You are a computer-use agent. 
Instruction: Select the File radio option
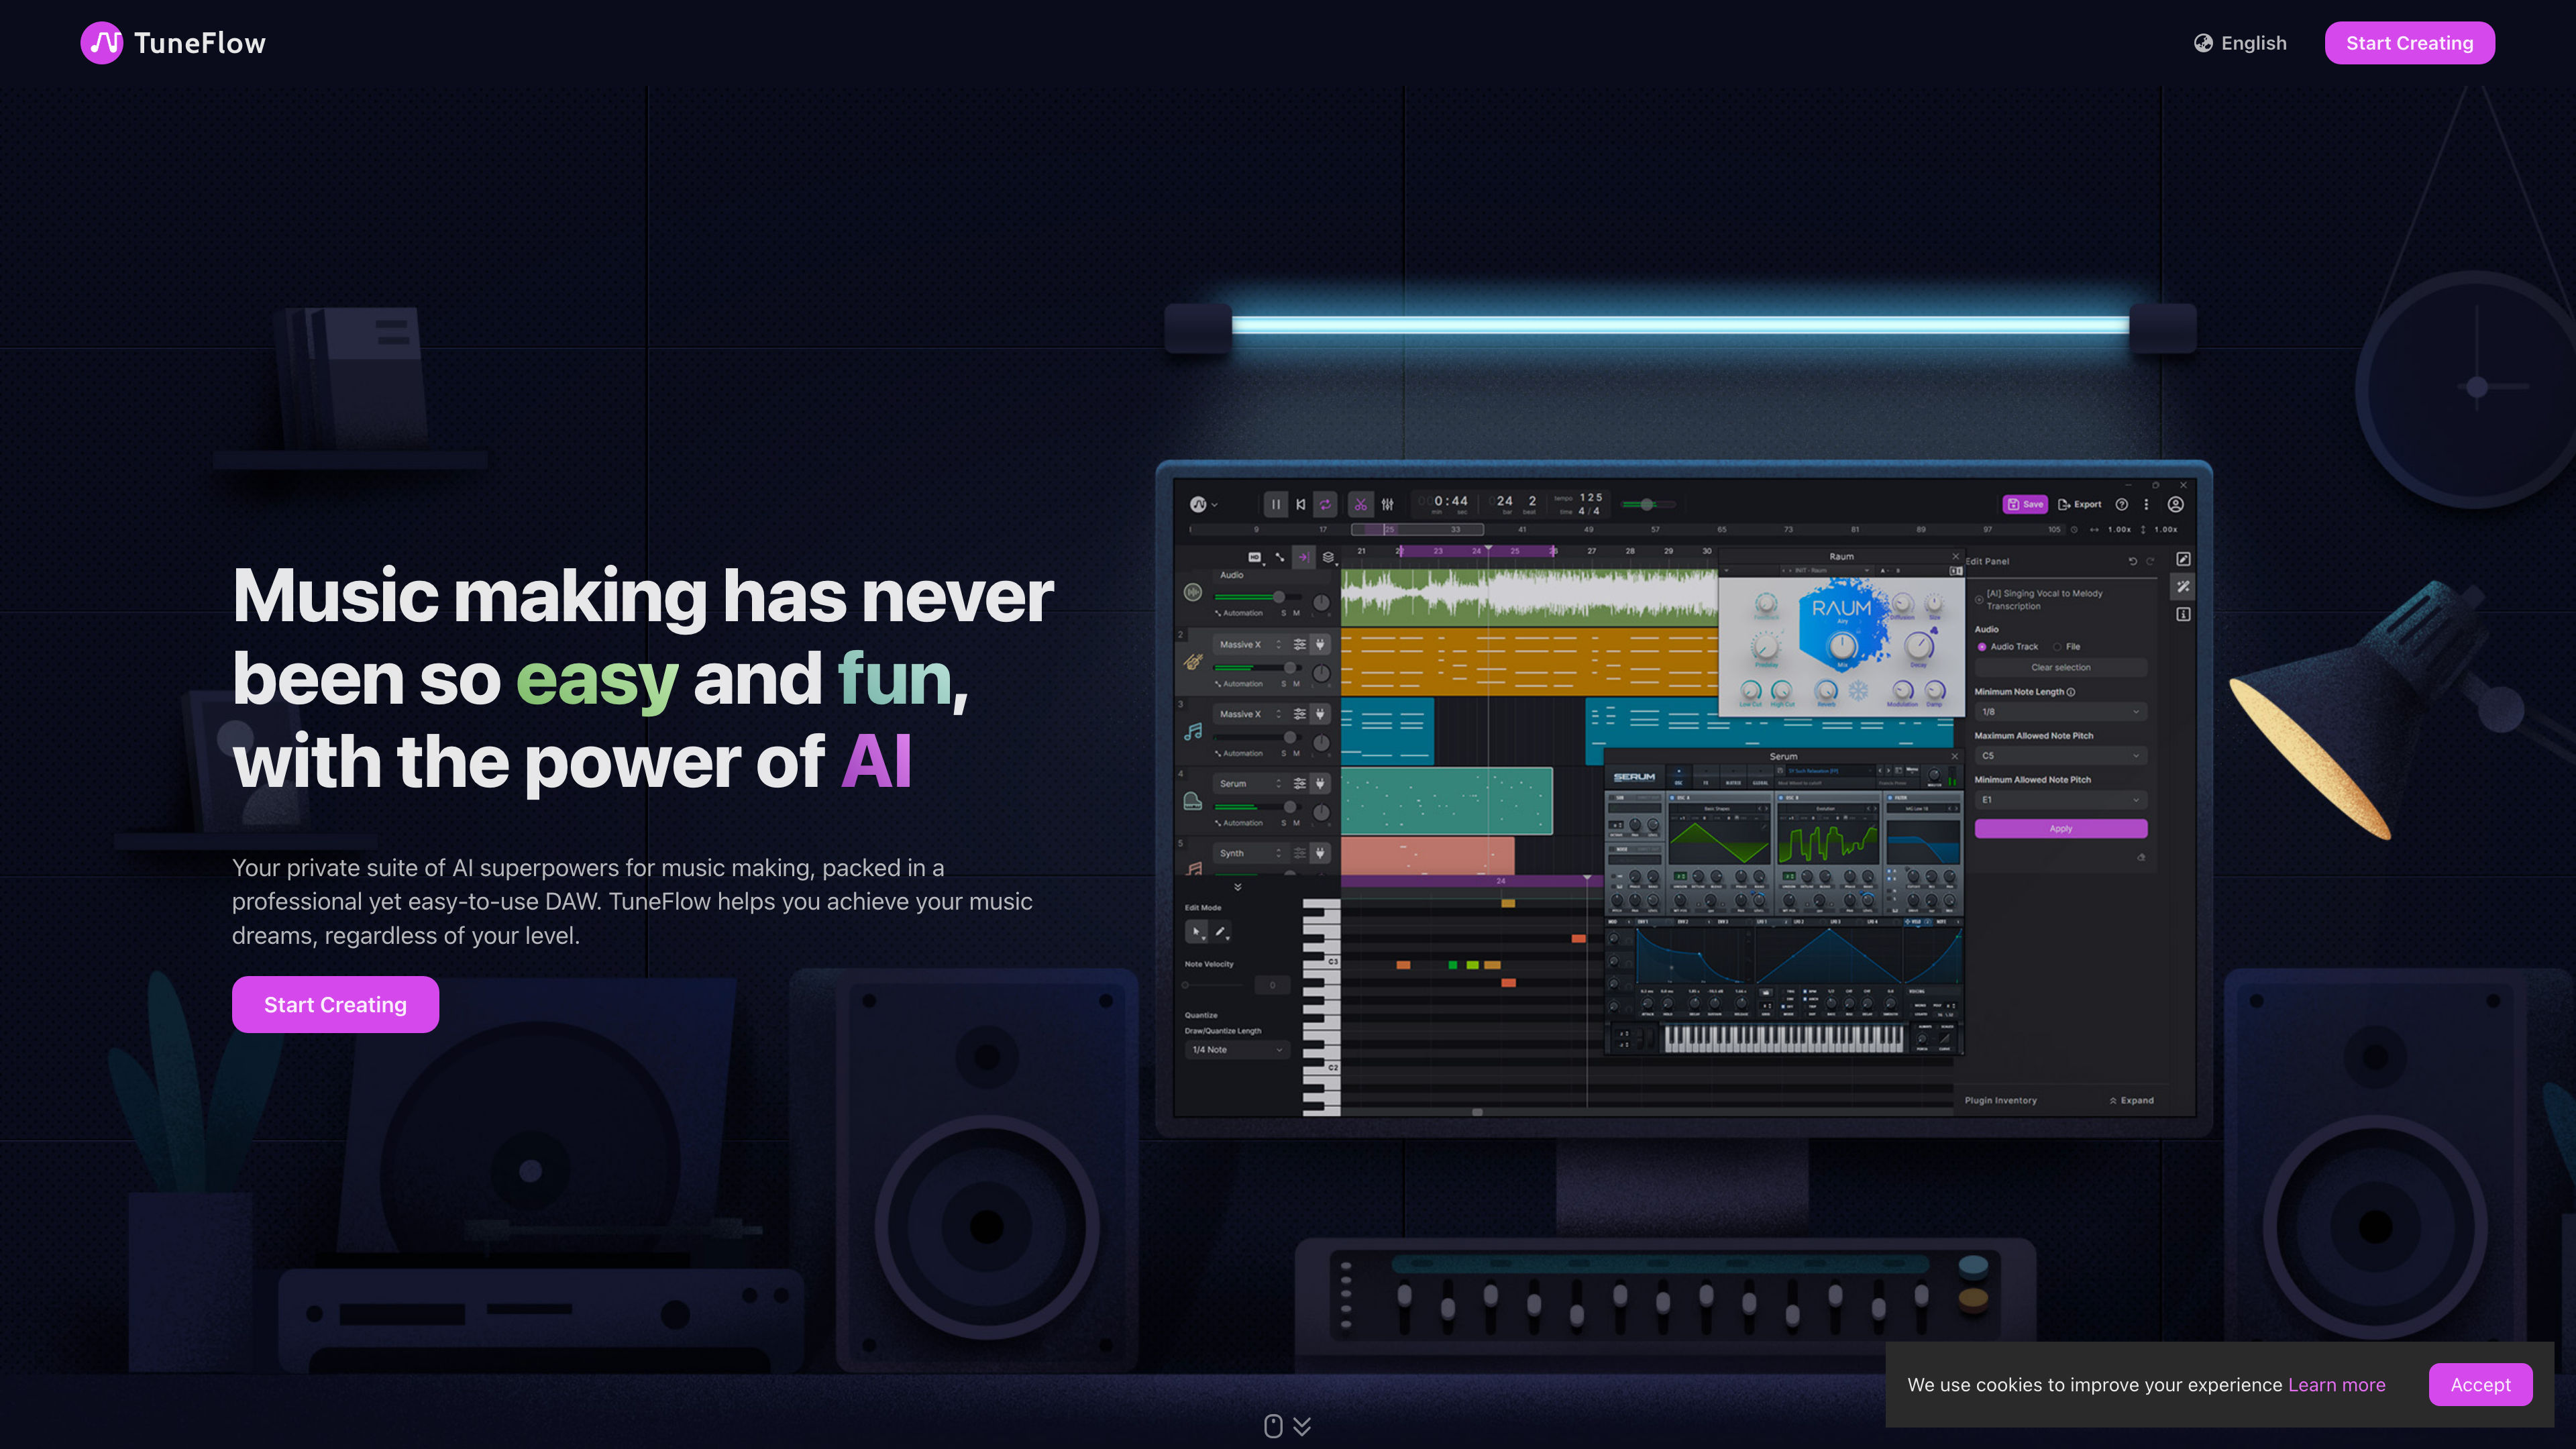pos(2067,646)
